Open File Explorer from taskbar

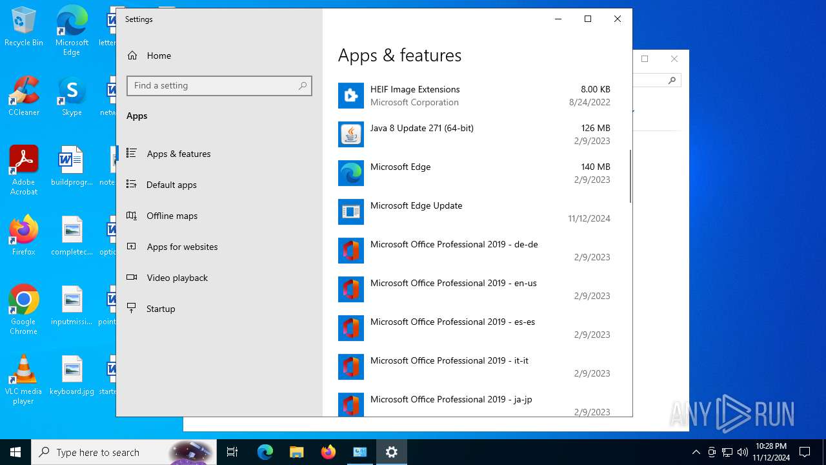point(296,452)
